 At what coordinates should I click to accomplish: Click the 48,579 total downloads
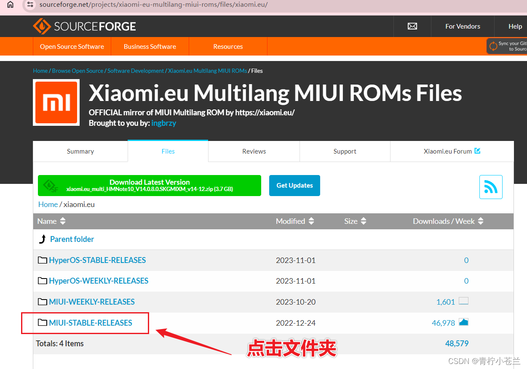[457, 343]
